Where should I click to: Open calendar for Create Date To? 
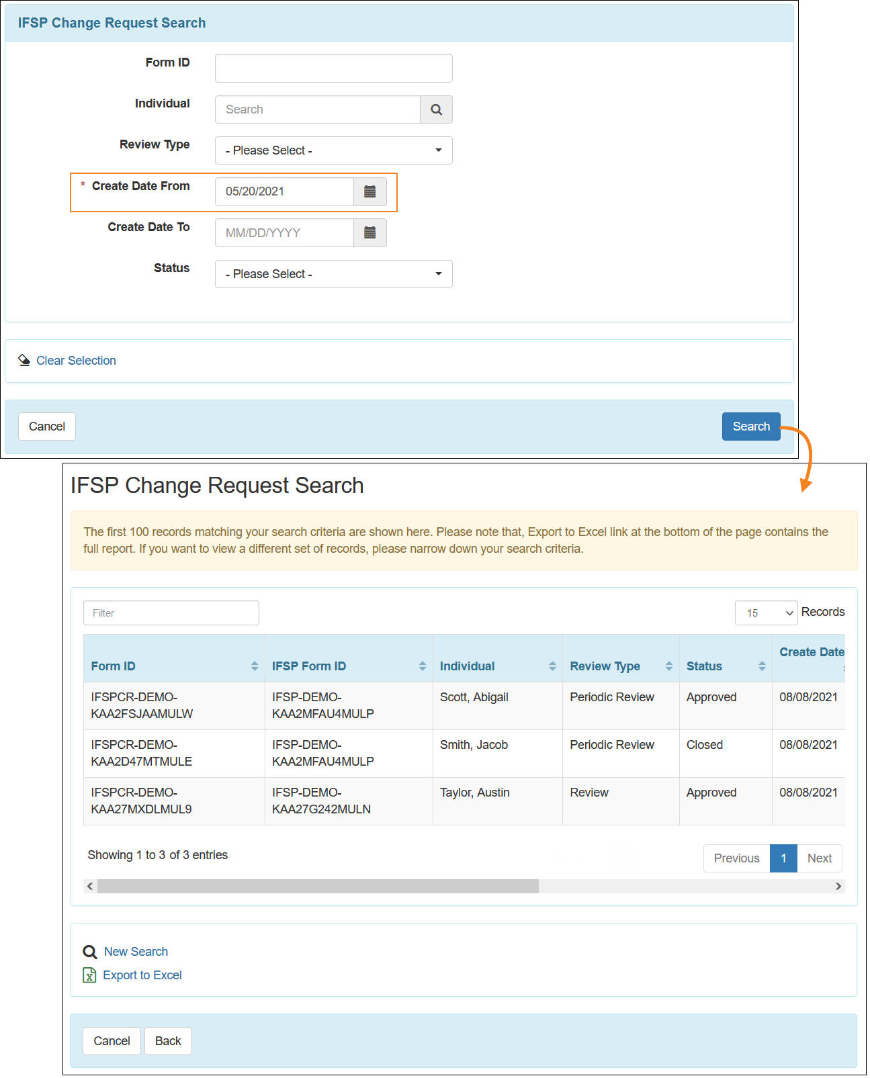click(x=369, y=233)
